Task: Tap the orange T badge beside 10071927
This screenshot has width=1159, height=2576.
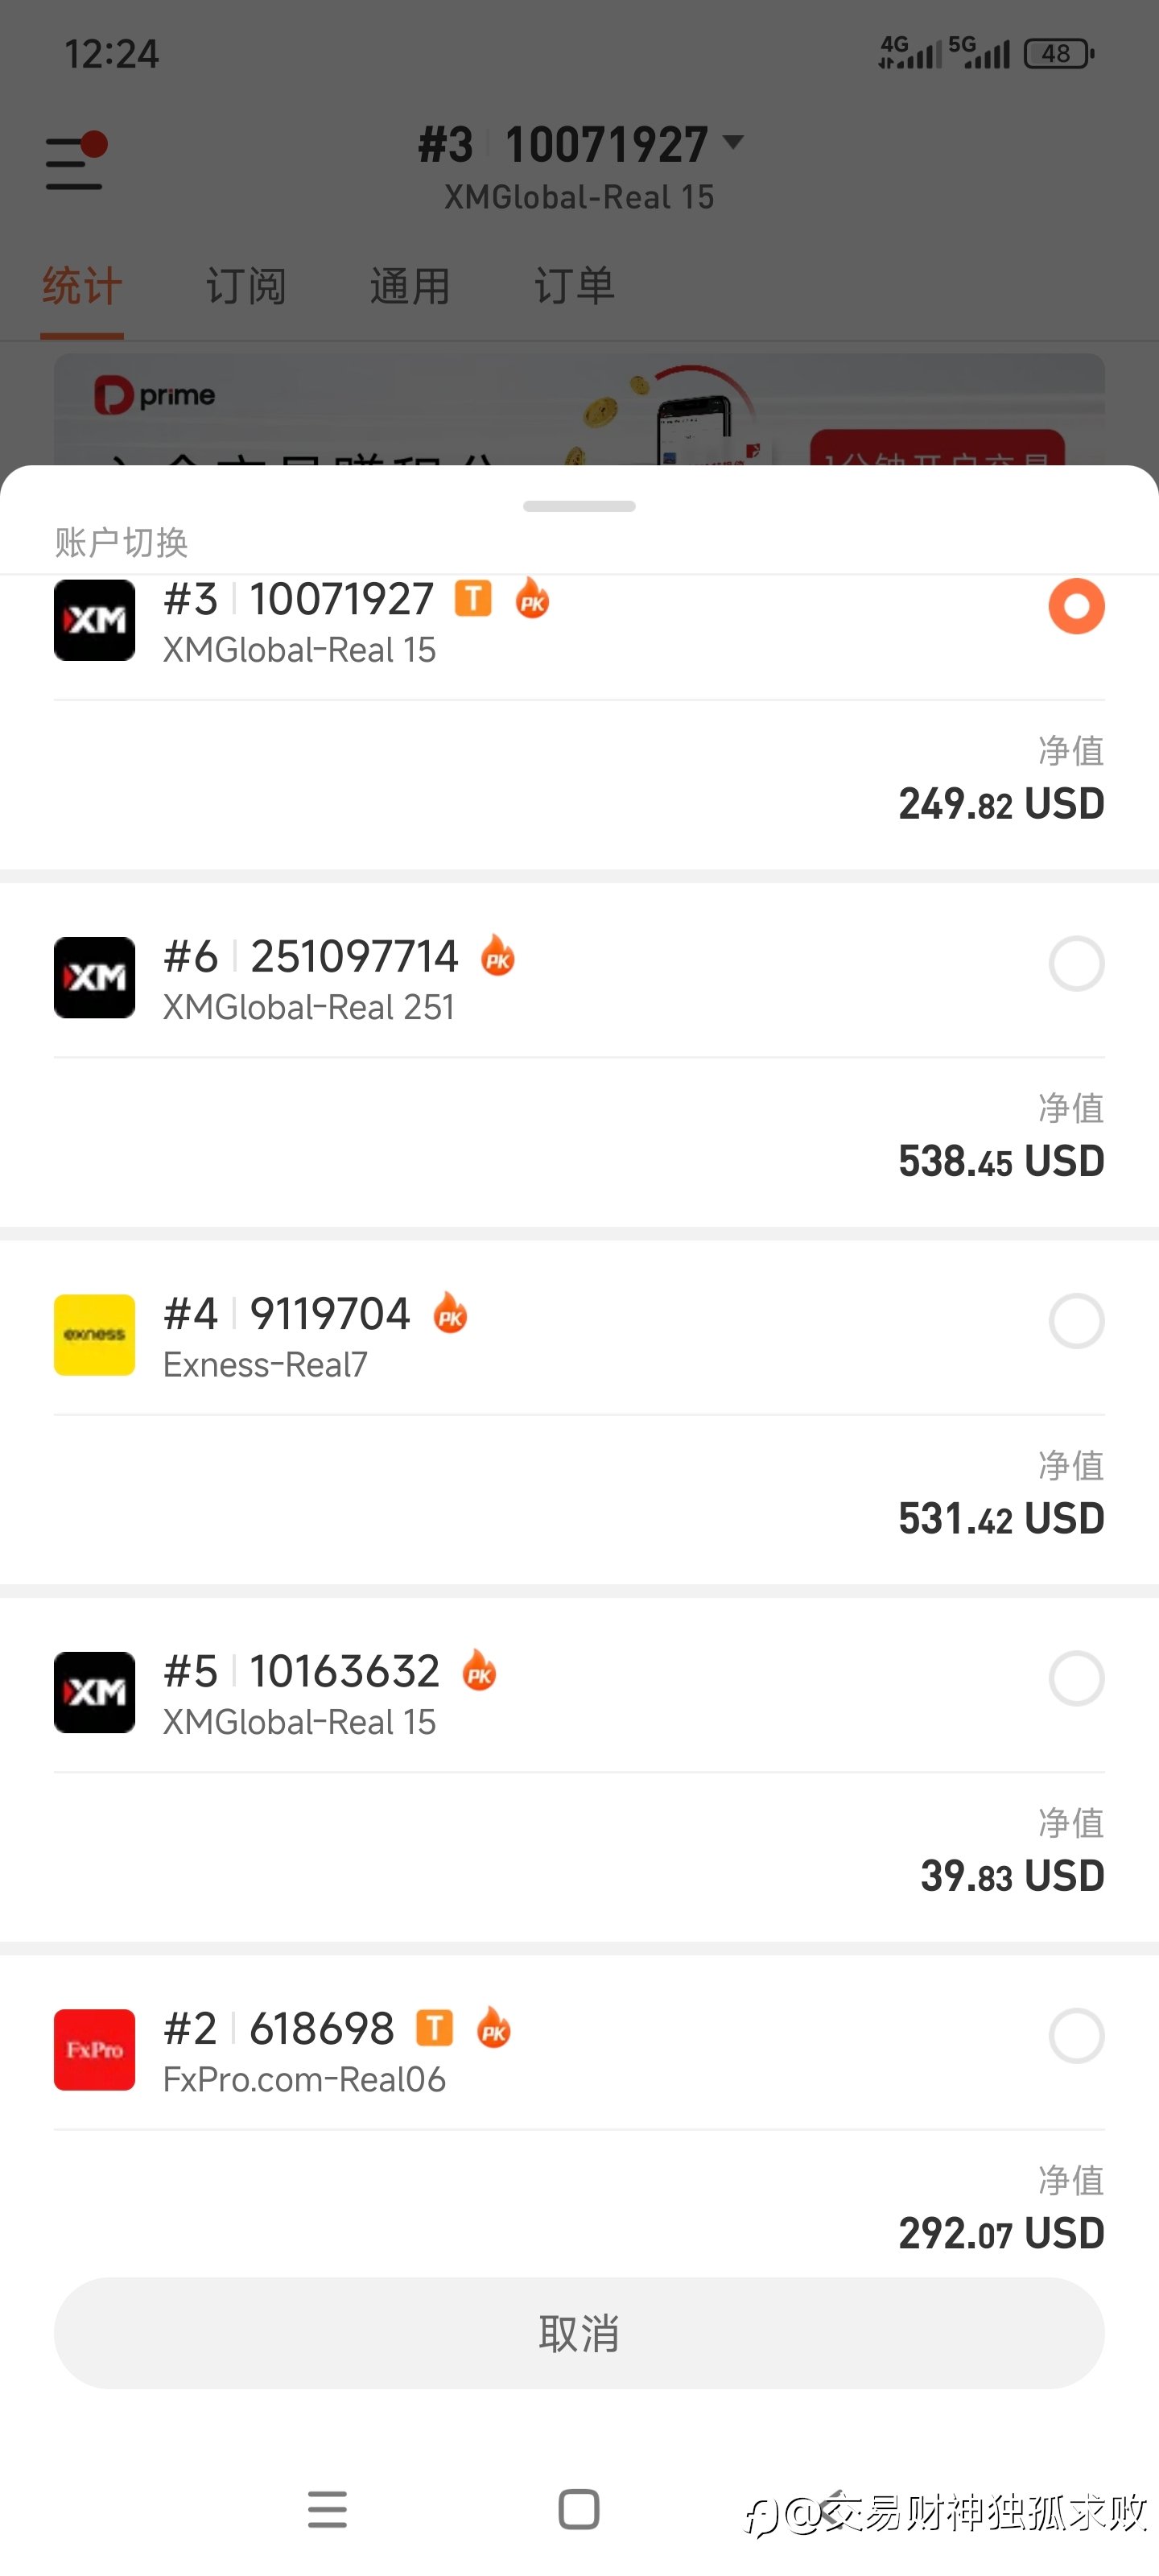Action: coord(473,599)
